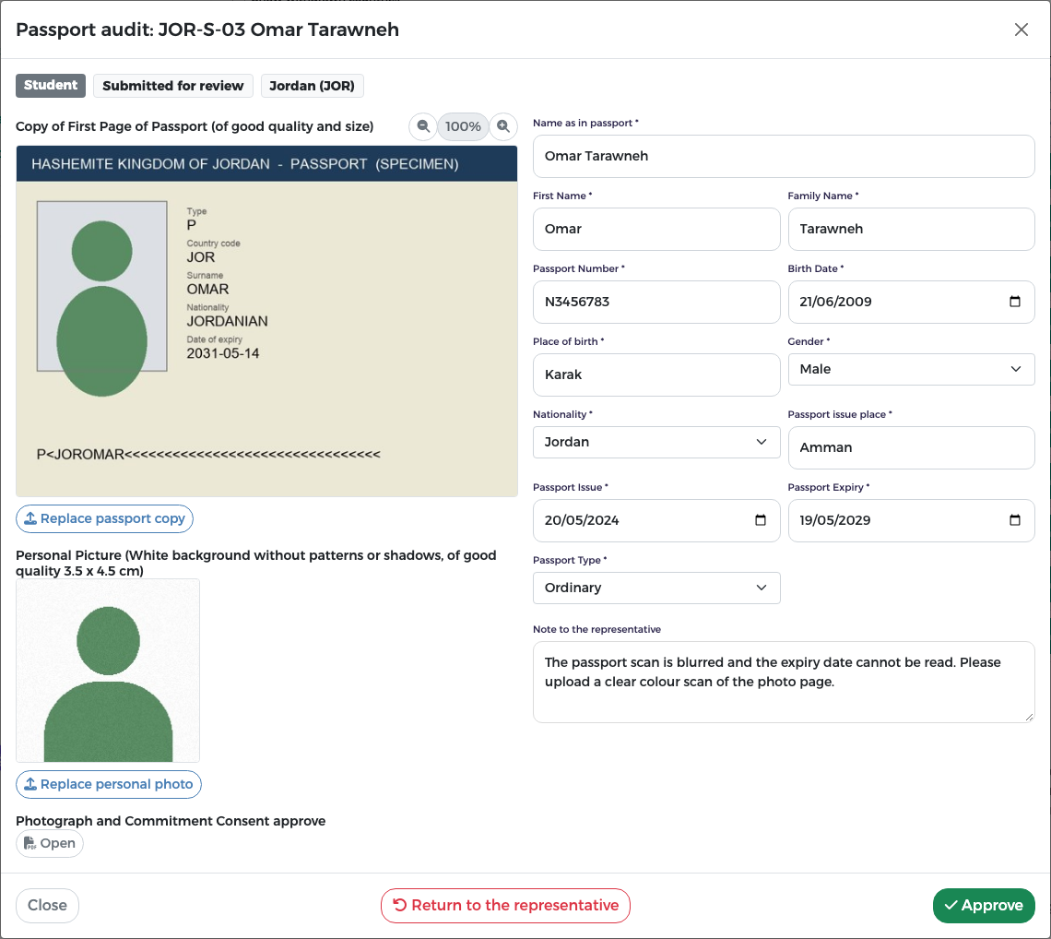Click the Submitted for review status badge
Screen dimensions: 1051x939
[173, 86]
